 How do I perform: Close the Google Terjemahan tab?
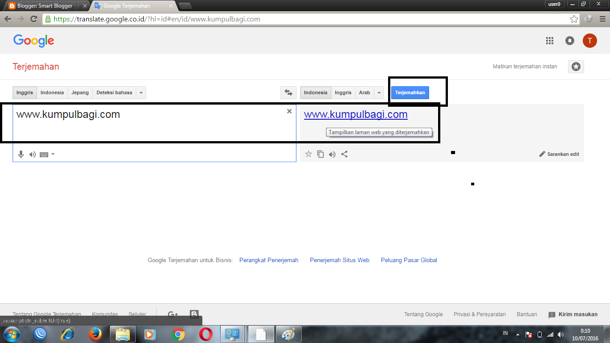point(171,6)
